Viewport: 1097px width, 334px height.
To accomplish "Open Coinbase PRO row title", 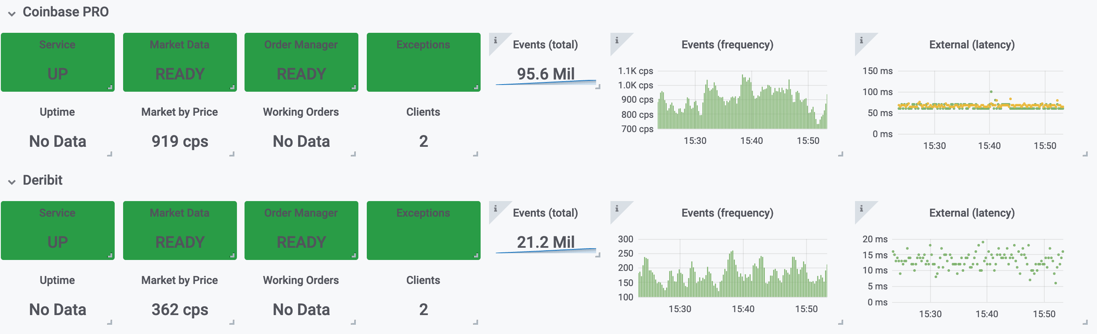I will click(x=66, y=12).
